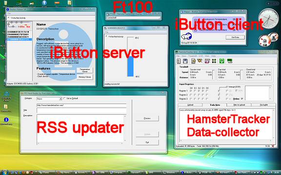Viewport: 281px width, 175px height.
Task: Click the four green dots toolbar icon
Action: (214, 61)
